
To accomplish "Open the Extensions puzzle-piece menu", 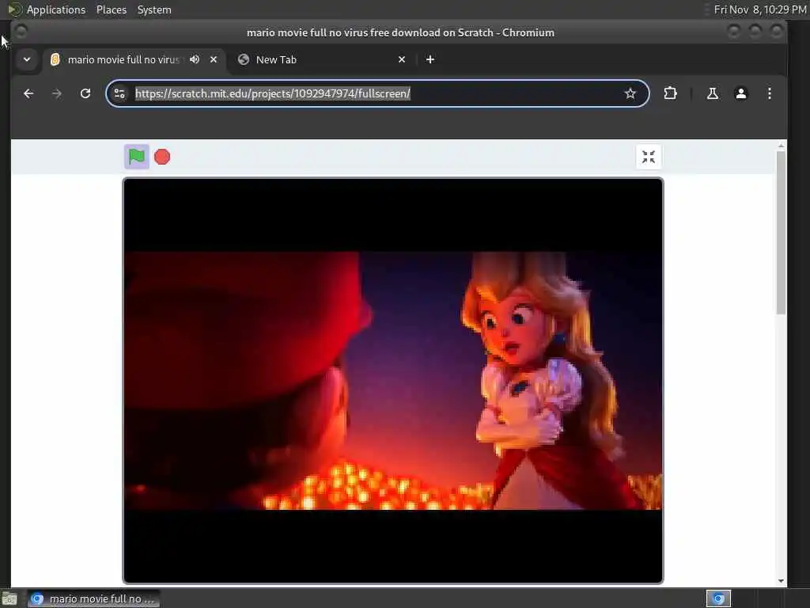I will (670, 93).
